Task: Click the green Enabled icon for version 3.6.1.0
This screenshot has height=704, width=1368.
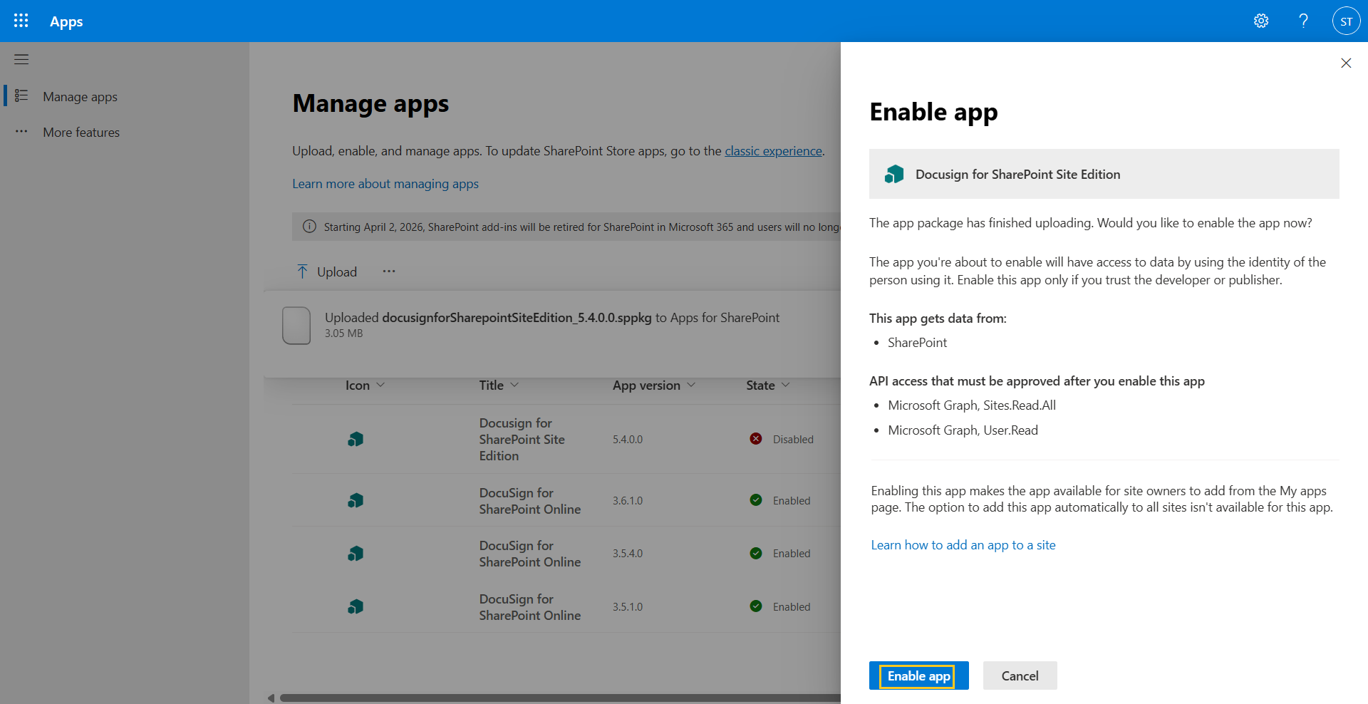Action: pos(756,500)
